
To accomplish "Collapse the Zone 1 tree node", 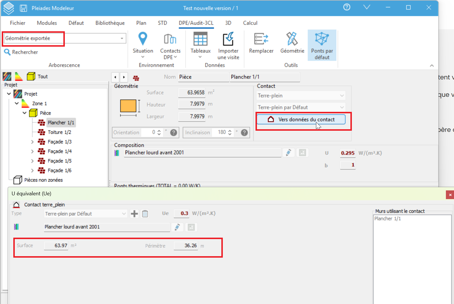I will point(17,103).
